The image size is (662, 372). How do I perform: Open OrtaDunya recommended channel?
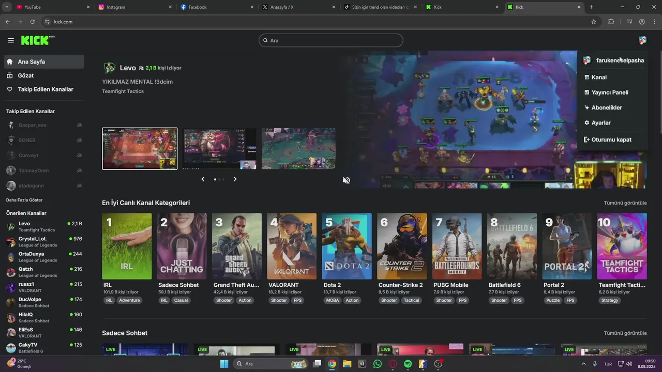pyautogui.click(x=44, y=257)
